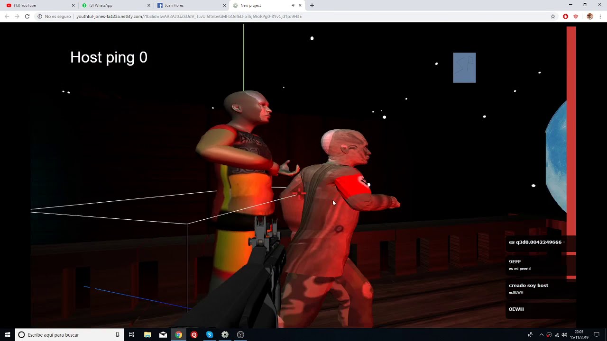This screenshot has height=341, width=607.
Task: Show hidden system tray icons
Action: click(x=541, y=335)
